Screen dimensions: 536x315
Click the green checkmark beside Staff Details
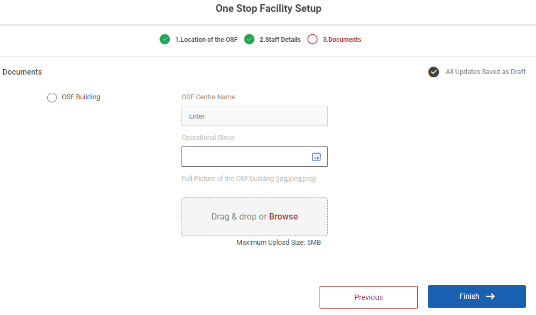pos(249,39)
